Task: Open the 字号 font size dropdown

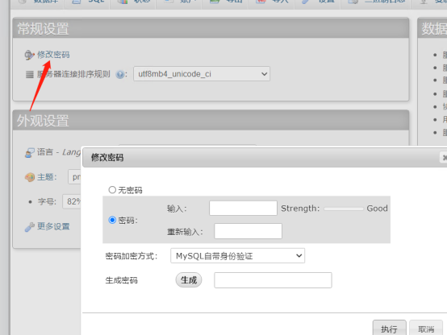Action: [72, 202]
